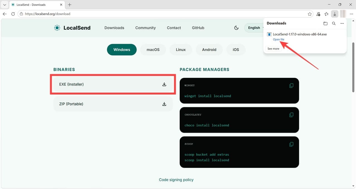Search downloads with magnifier icon
356x189 pixels.
(x=334, y=24)
